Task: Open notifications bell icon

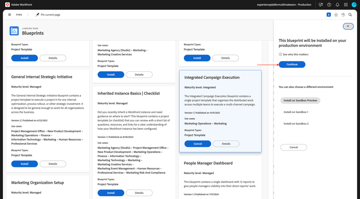Action: [337, 5]
